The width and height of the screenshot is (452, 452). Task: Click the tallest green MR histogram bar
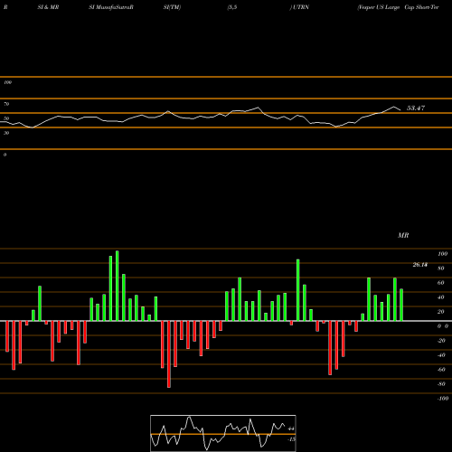point(118,286)
